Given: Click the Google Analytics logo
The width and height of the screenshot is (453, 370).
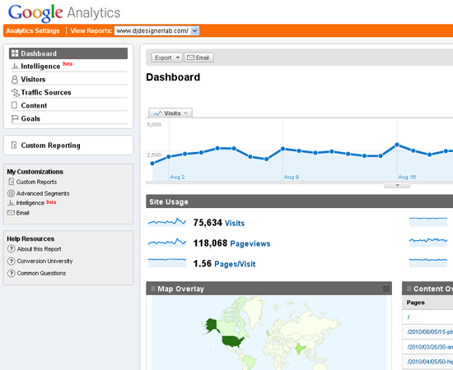Looking at the screenshot, I should 64,13.
